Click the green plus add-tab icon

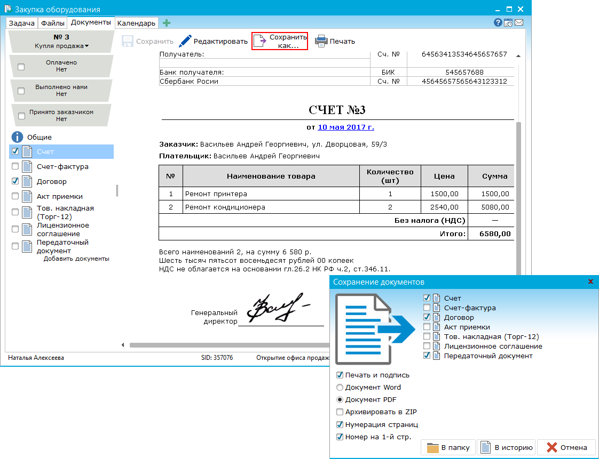pos(166,23)
